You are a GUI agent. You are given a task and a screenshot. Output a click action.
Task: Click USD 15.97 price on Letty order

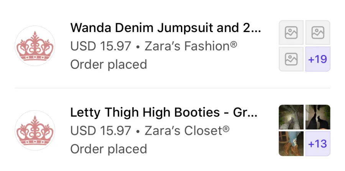click(x=101, y=131)
